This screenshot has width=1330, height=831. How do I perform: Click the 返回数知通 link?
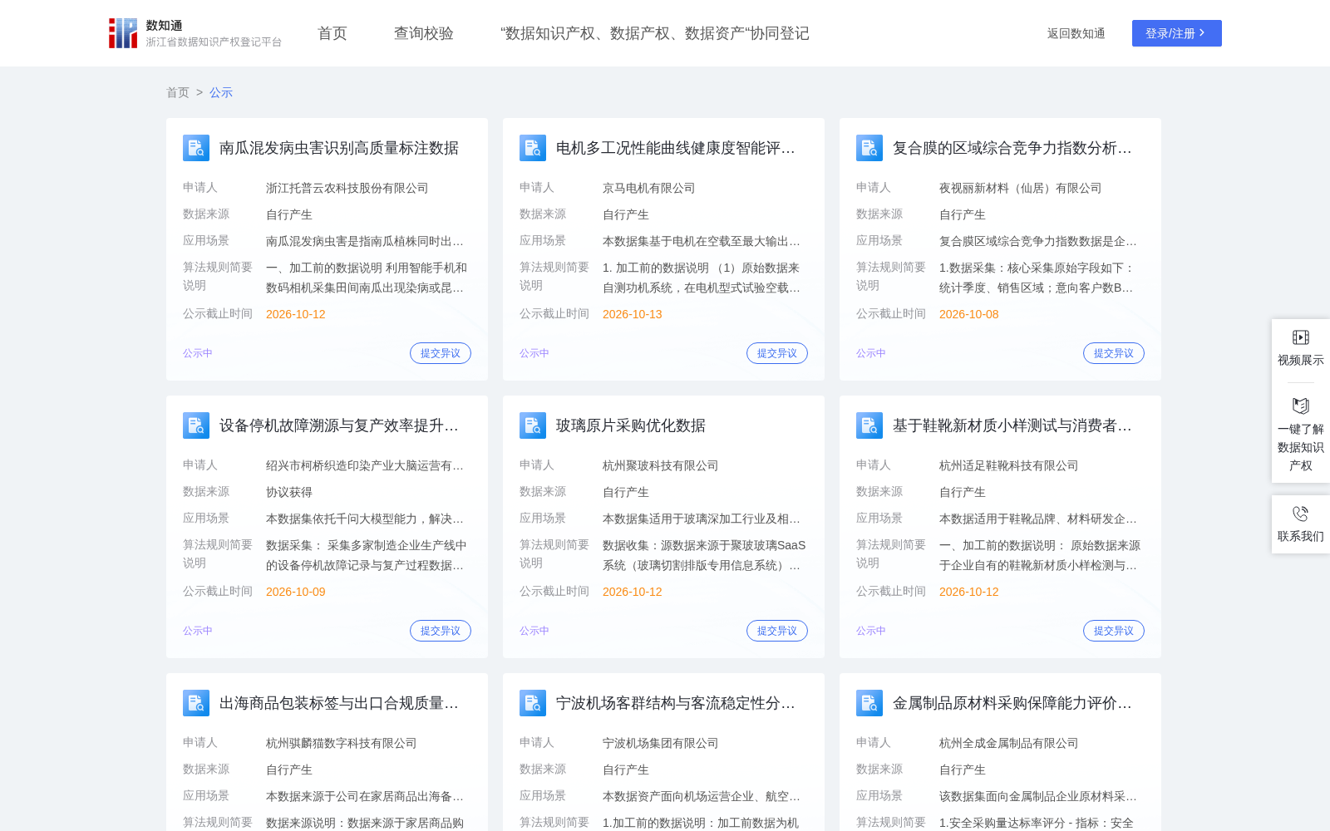click(1076, 33)
